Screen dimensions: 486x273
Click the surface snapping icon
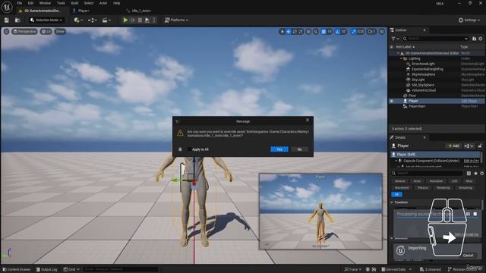point(316,32)
